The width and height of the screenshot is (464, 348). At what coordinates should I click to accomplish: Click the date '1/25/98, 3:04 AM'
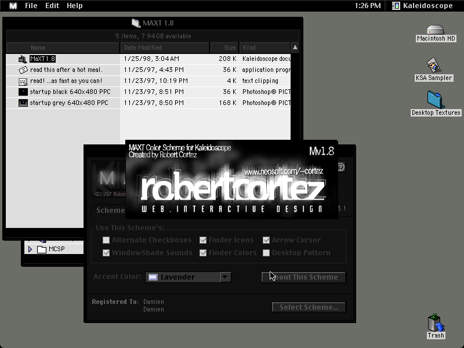pos(151,59)
